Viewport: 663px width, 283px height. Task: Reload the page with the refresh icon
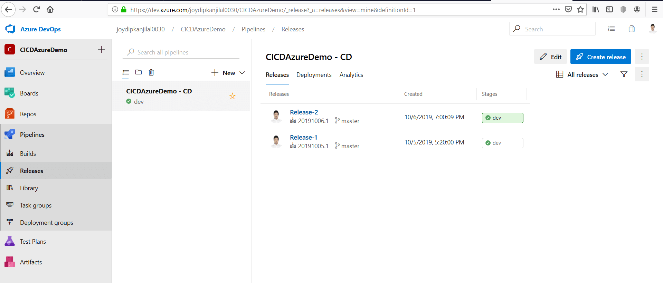coord(36,9)
